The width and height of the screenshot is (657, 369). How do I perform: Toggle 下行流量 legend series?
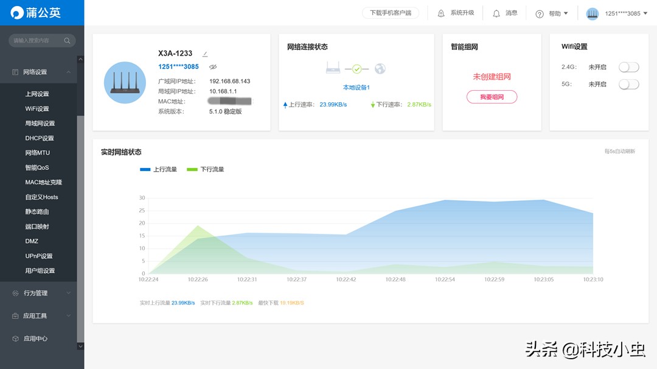point(206,169)
